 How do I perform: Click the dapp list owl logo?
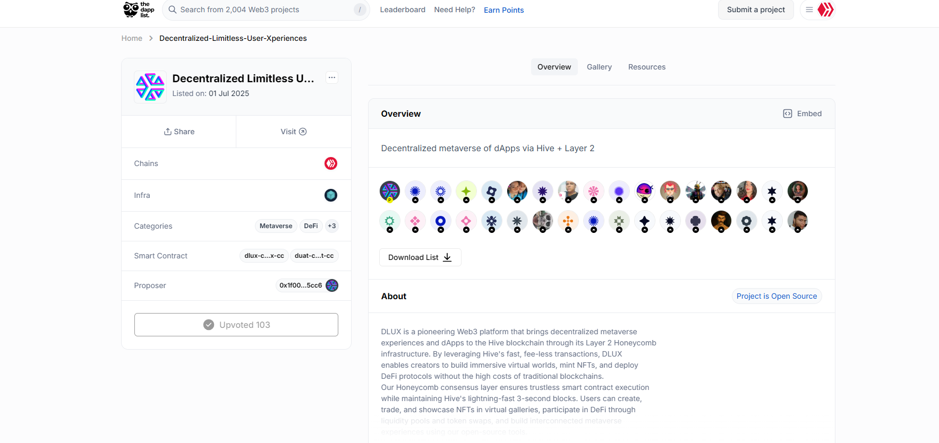coord(139,10)
